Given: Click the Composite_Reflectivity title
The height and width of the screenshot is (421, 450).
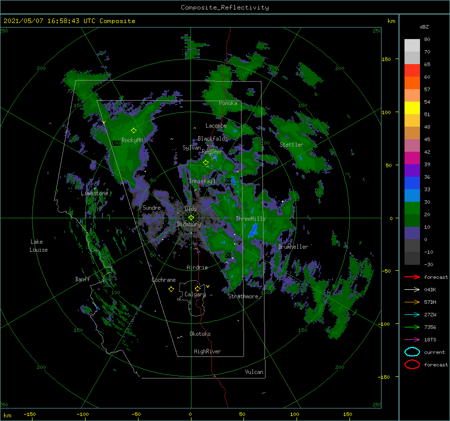Looking at the screenshot, I should [225, 8].
